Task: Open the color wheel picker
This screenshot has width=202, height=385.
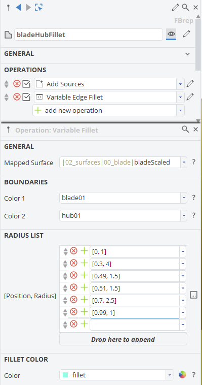Action: (x=182, y=375)
